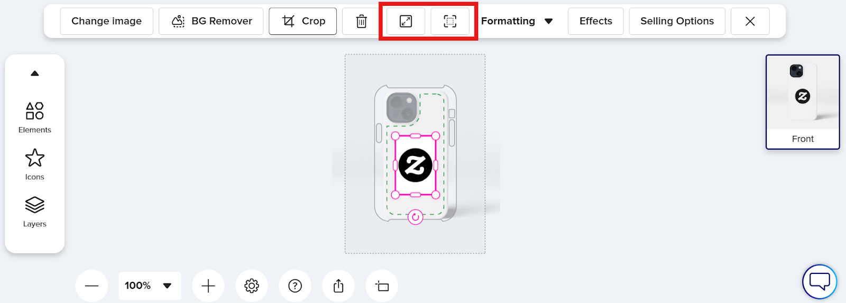Open the Layers panel

click(35, 212)
